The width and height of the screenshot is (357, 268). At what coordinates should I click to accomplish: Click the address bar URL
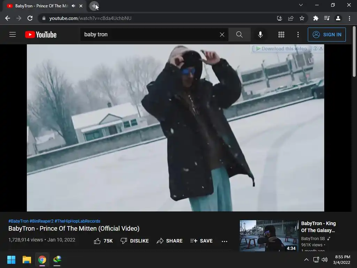pyautogui.click(x=90, y=18)
